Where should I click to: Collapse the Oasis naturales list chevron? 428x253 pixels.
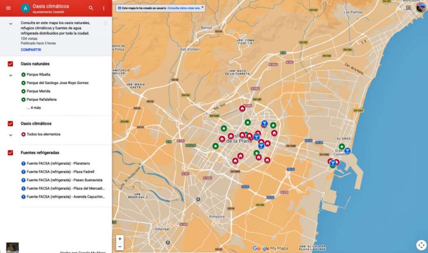click(10, 75)
